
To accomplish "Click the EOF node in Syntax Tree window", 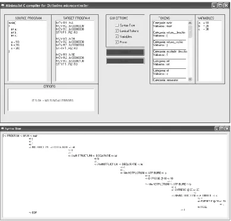I will click(x=34, y=213).
